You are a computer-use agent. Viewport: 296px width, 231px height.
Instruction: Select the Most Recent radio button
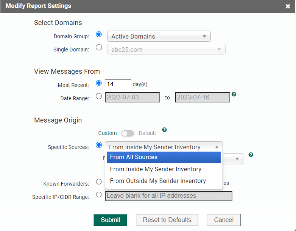click(99, 83)
